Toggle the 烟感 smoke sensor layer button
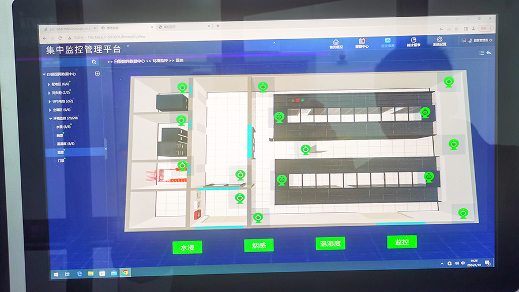This screenshot has height=292, width=519. point(259,245)
